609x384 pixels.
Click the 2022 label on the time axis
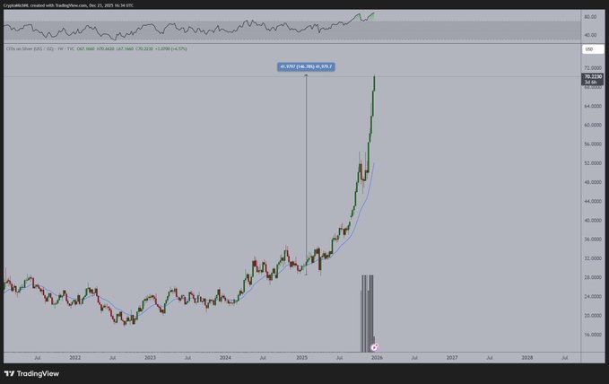75,357
